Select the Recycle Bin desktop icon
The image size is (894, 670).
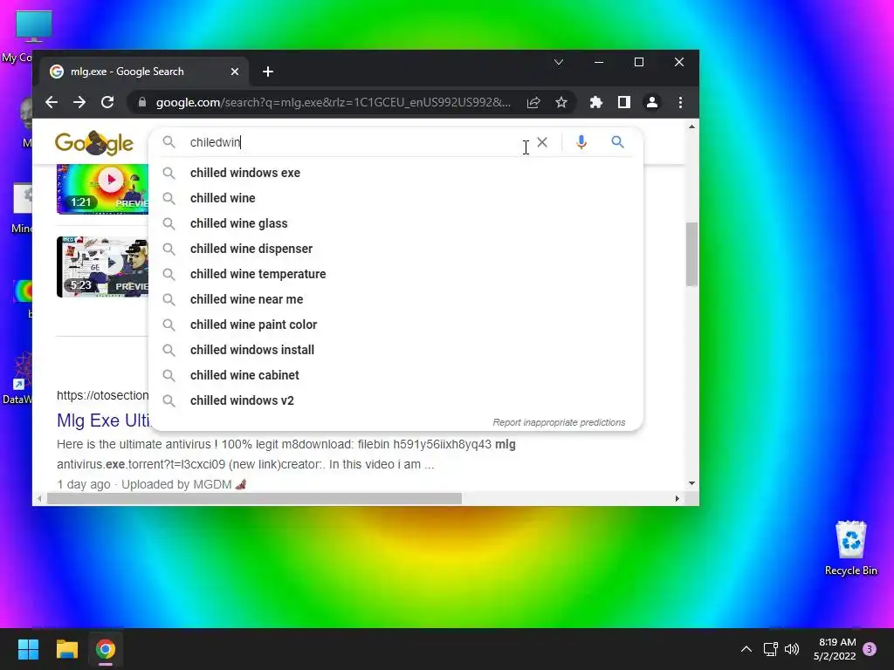click(x=850, y=549)
